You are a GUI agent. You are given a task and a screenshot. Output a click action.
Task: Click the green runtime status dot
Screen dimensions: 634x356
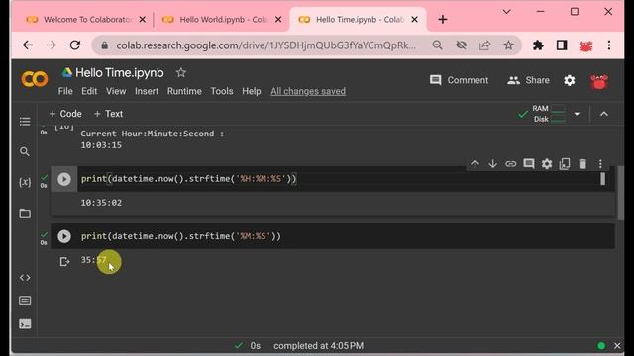point(601,346)
